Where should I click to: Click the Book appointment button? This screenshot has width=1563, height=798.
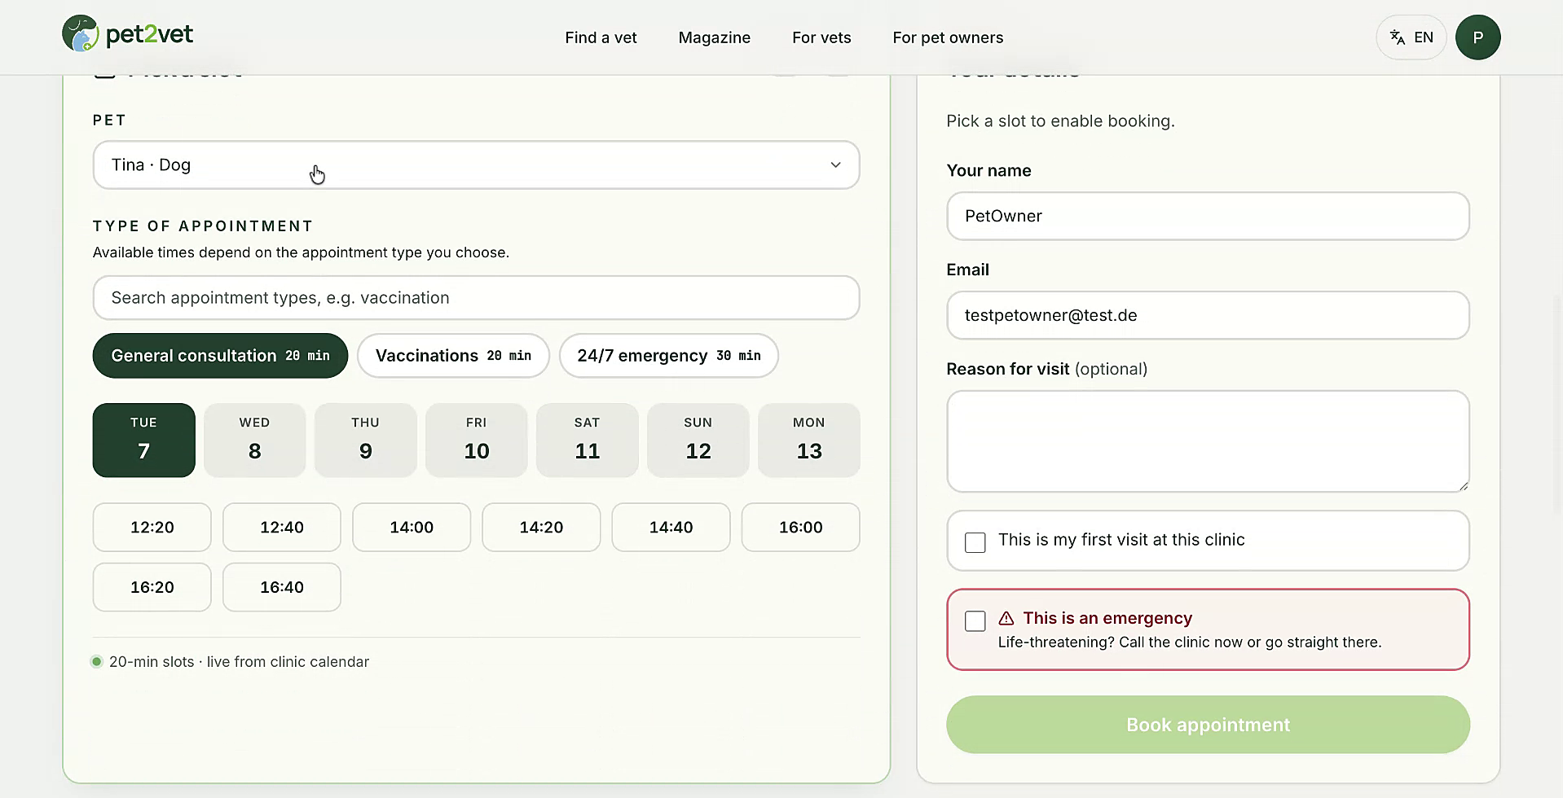click(1208, 725)
